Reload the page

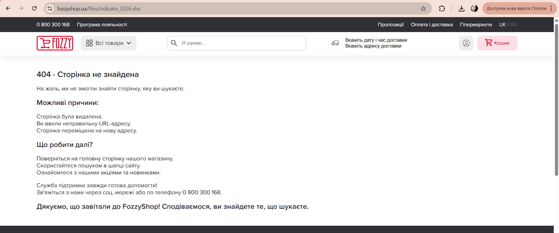click(x=34, y=8)
